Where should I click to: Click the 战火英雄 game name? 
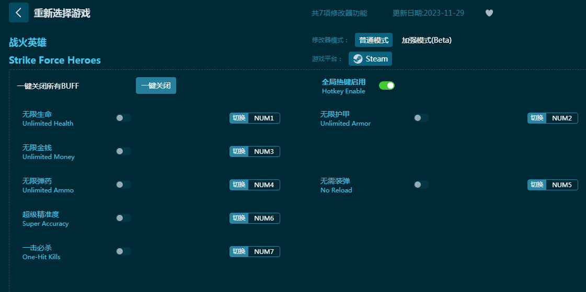tap(28, 43)
